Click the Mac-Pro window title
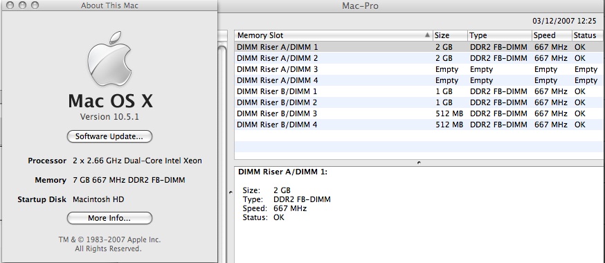The image size is (605, 263). pyautogui.click(x=360, y=6)
